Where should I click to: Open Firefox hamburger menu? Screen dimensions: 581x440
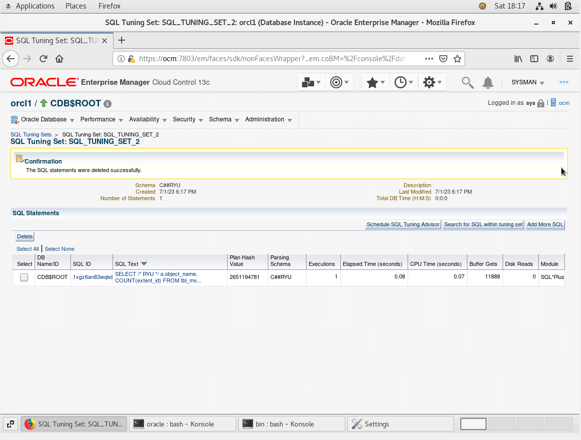point(570,59)
